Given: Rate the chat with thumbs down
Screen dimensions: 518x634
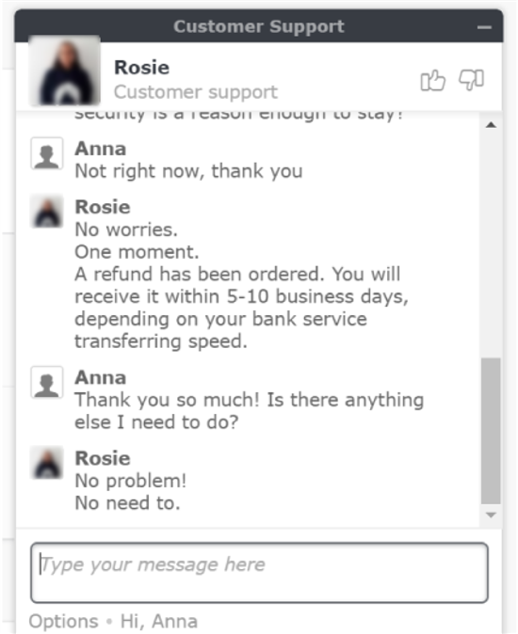Looking at the screenshot, I should [x=471, y=80].
